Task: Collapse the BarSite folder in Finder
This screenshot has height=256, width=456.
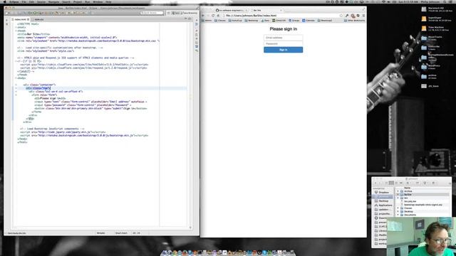Action: click(398, 194)
